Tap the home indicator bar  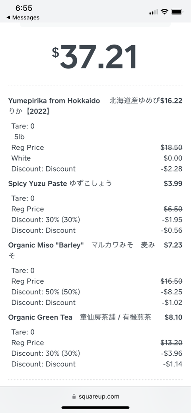click(95, 407)
